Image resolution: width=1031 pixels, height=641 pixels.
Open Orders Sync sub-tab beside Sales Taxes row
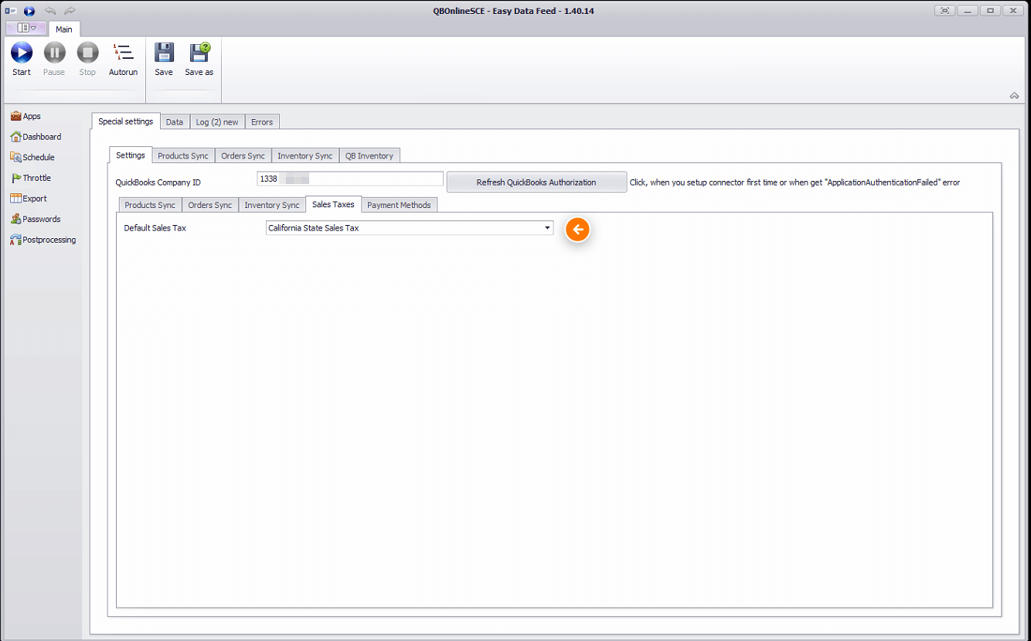(x=210, y=205)
